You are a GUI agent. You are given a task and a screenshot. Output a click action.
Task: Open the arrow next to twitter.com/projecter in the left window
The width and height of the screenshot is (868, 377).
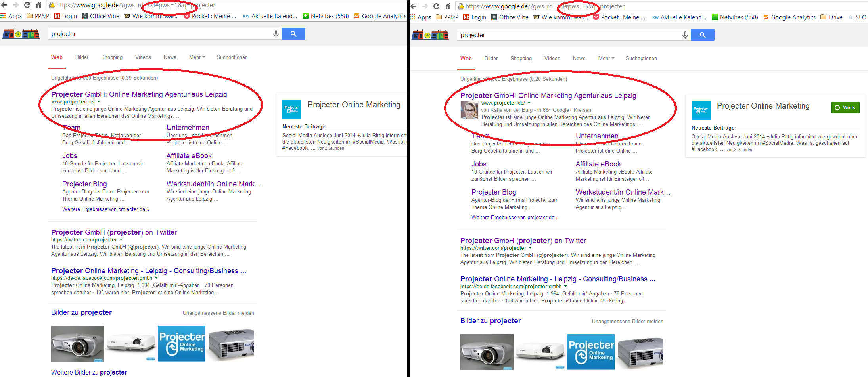pos(121,240)
